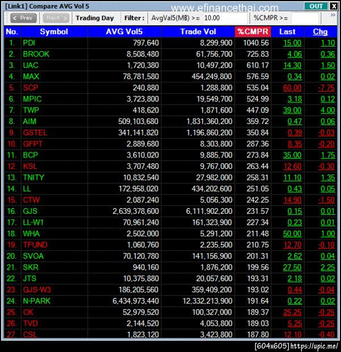Select the LL-W1 symbol

click(33, 222)
